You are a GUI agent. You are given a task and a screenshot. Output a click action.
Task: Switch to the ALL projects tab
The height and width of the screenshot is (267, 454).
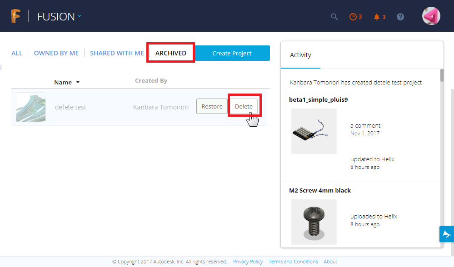pyautogui.click(x=17, y=53)
